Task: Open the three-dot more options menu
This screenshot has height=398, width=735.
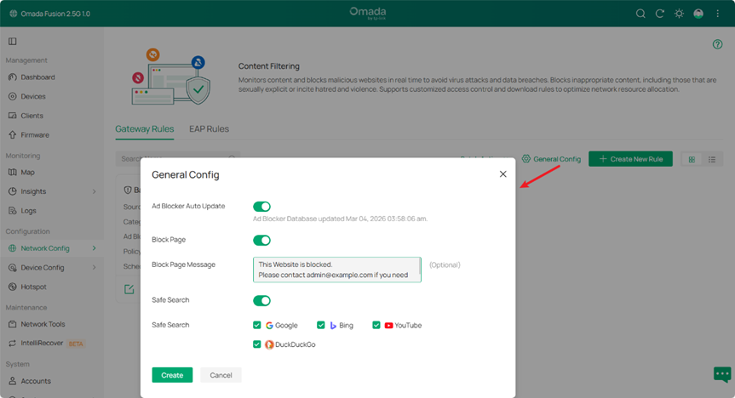Action: tap(717, 14)
